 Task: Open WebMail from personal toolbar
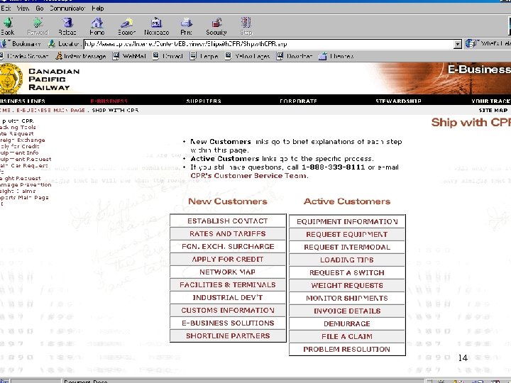(x=129, y=56)
